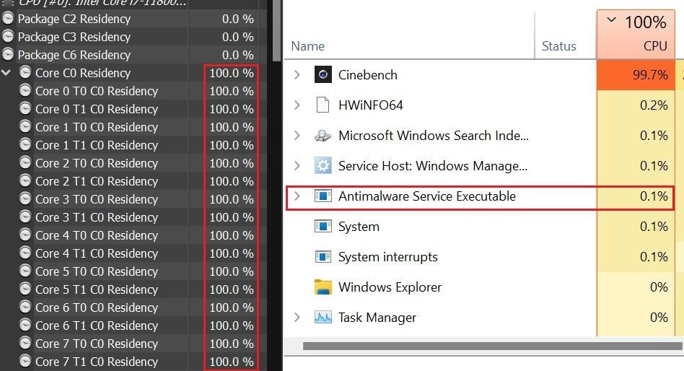Select Core 5 T1 C0 Residency row
Screen dimensions: 684x371
point(134,289)
